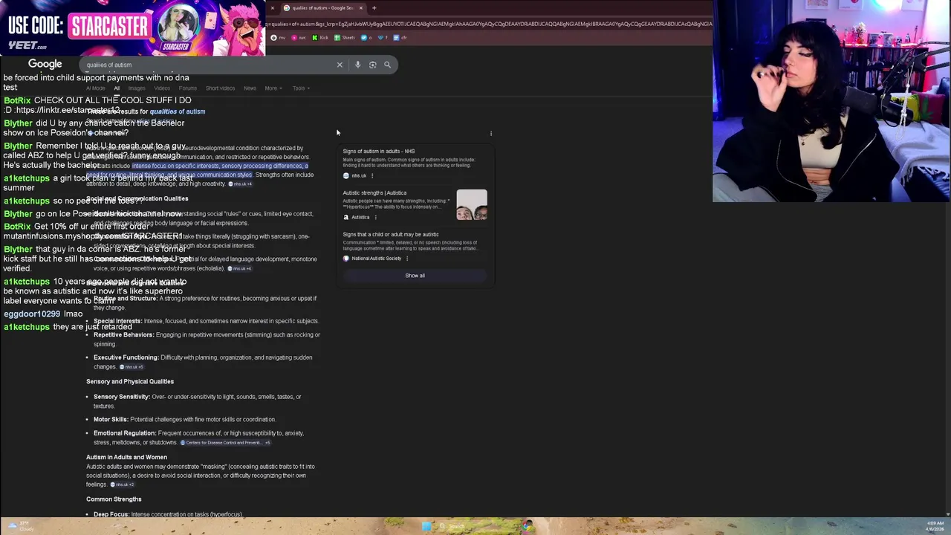Switch to Short videos results tab
The height and width of the screenshot is (535, 951).
[220, 88]
